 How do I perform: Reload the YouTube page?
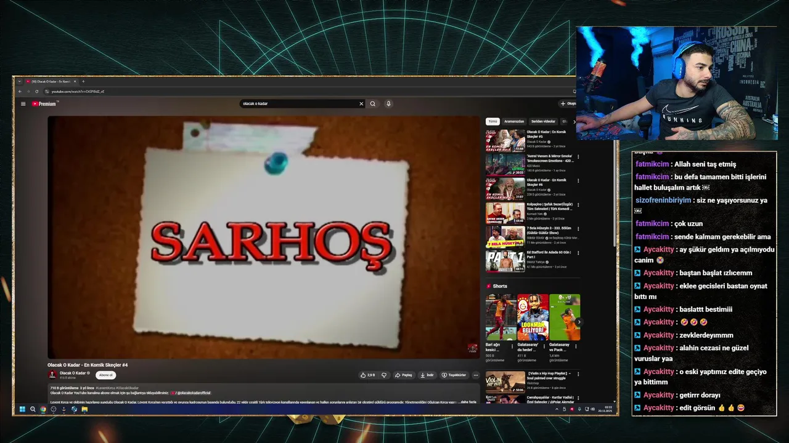tap(37, 91)
